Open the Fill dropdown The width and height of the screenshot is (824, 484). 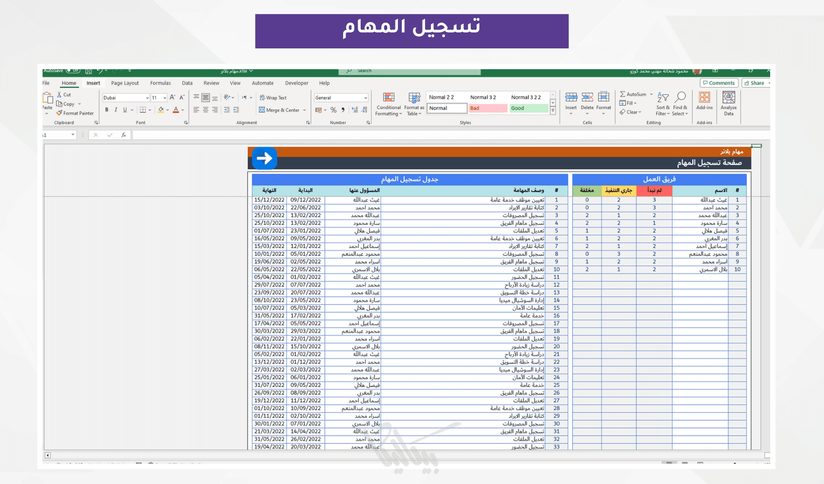(628, 103)
